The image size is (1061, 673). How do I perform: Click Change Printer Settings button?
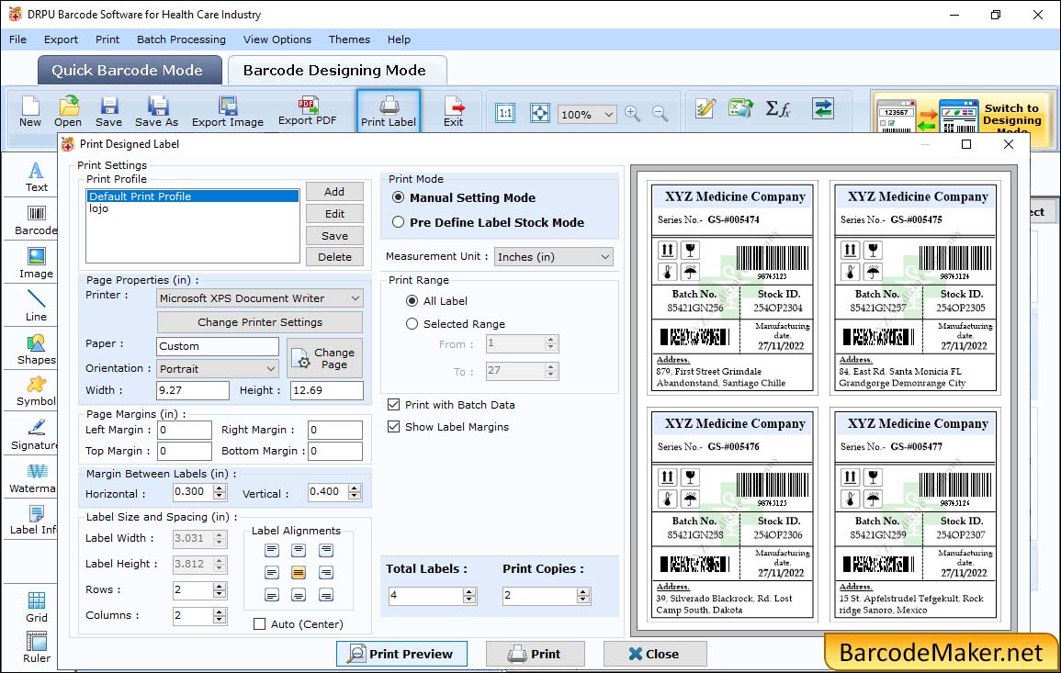(x=260, y=322)
